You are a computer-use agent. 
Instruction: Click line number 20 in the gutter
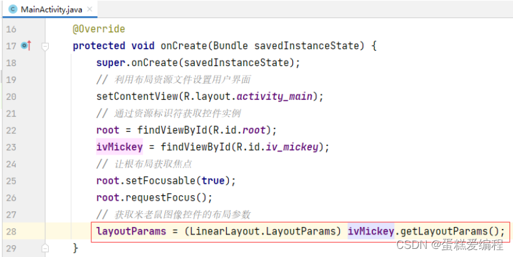click(11, 97)
